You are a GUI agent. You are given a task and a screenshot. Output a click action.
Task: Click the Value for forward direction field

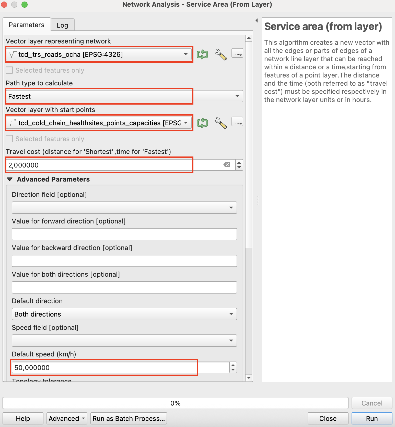click(x=124, y=234)
